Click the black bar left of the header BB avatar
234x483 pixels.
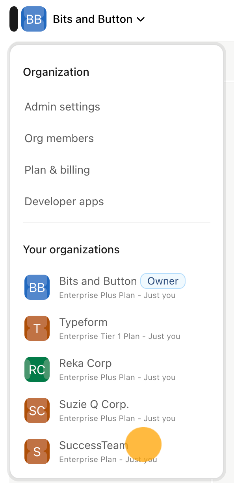coord(14,19)
